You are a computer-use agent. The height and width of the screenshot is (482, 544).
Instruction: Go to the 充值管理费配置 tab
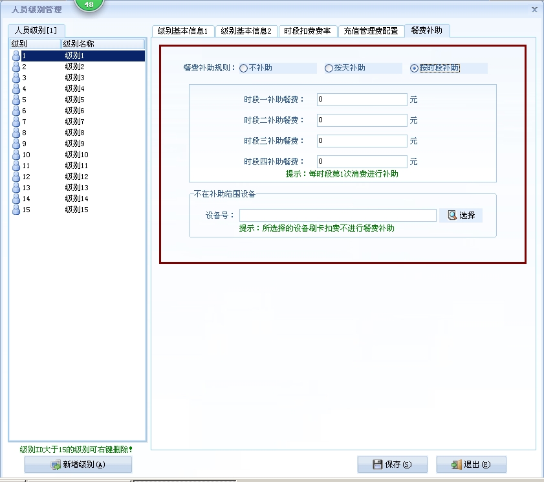coord(371,31)
